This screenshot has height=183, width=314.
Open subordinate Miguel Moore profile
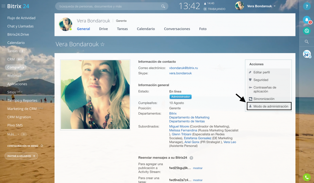point(179,127)
